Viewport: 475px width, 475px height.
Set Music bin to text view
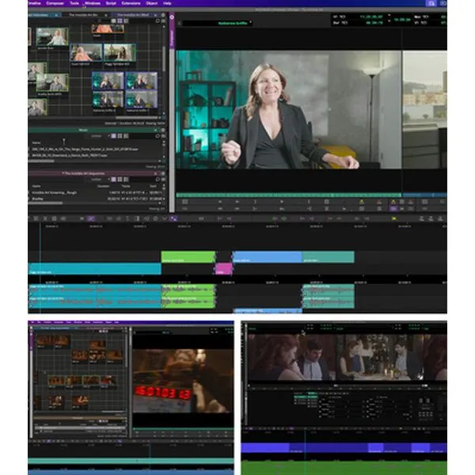coord(113,136)
